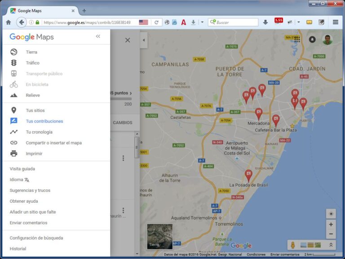Click the traffic light icon
The image size is (345, 259).
(13, 63)
